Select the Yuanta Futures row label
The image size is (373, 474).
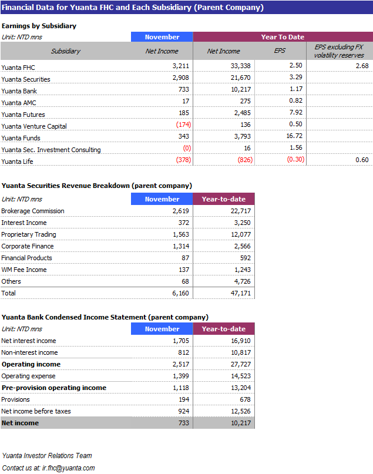tap(23, 115)
